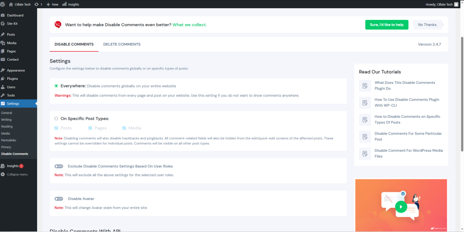Click the Plugins icon in sidebar
Viewport: 464px width, 232px height.
[3, 78]
